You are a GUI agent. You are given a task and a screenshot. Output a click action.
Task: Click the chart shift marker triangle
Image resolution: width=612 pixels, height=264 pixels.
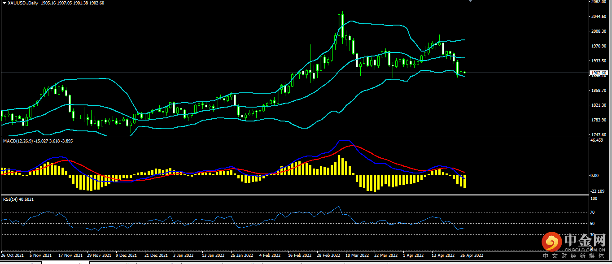(x=470, y=1)
